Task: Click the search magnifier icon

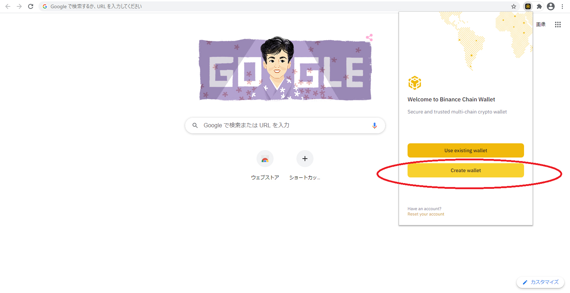Action: point(195,126)
